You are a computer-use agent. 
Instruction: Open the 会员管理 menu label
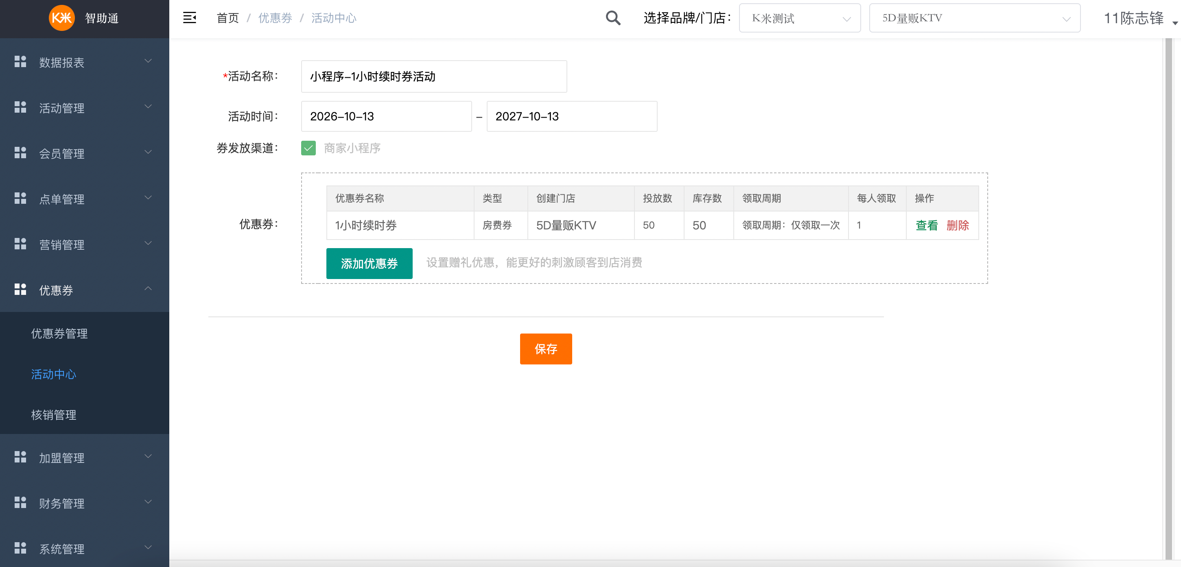click(62, 154)
